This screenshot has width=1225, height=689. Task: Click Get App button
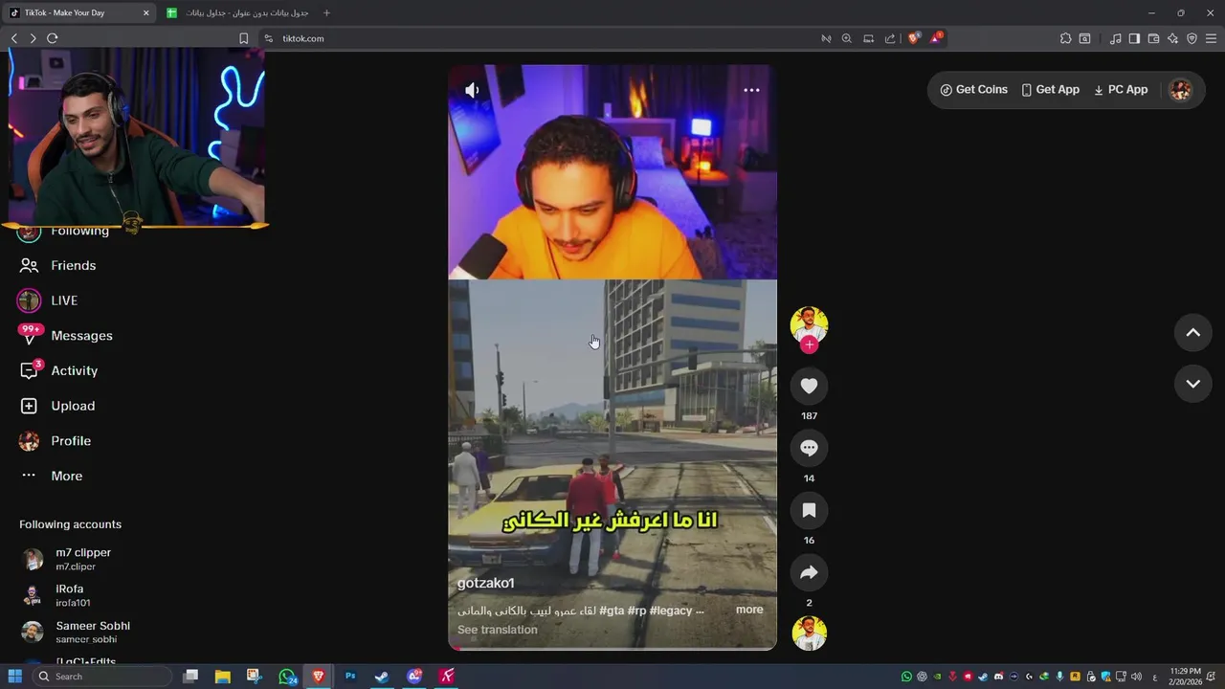pyautogui.click(x=1050, y=90)
